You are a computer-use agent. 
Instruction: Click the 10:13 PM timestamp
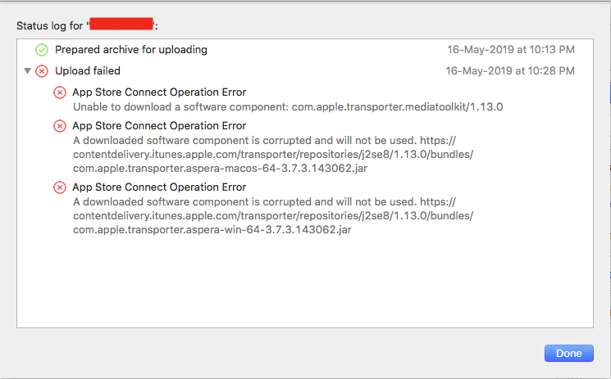(x=511, y=50)
